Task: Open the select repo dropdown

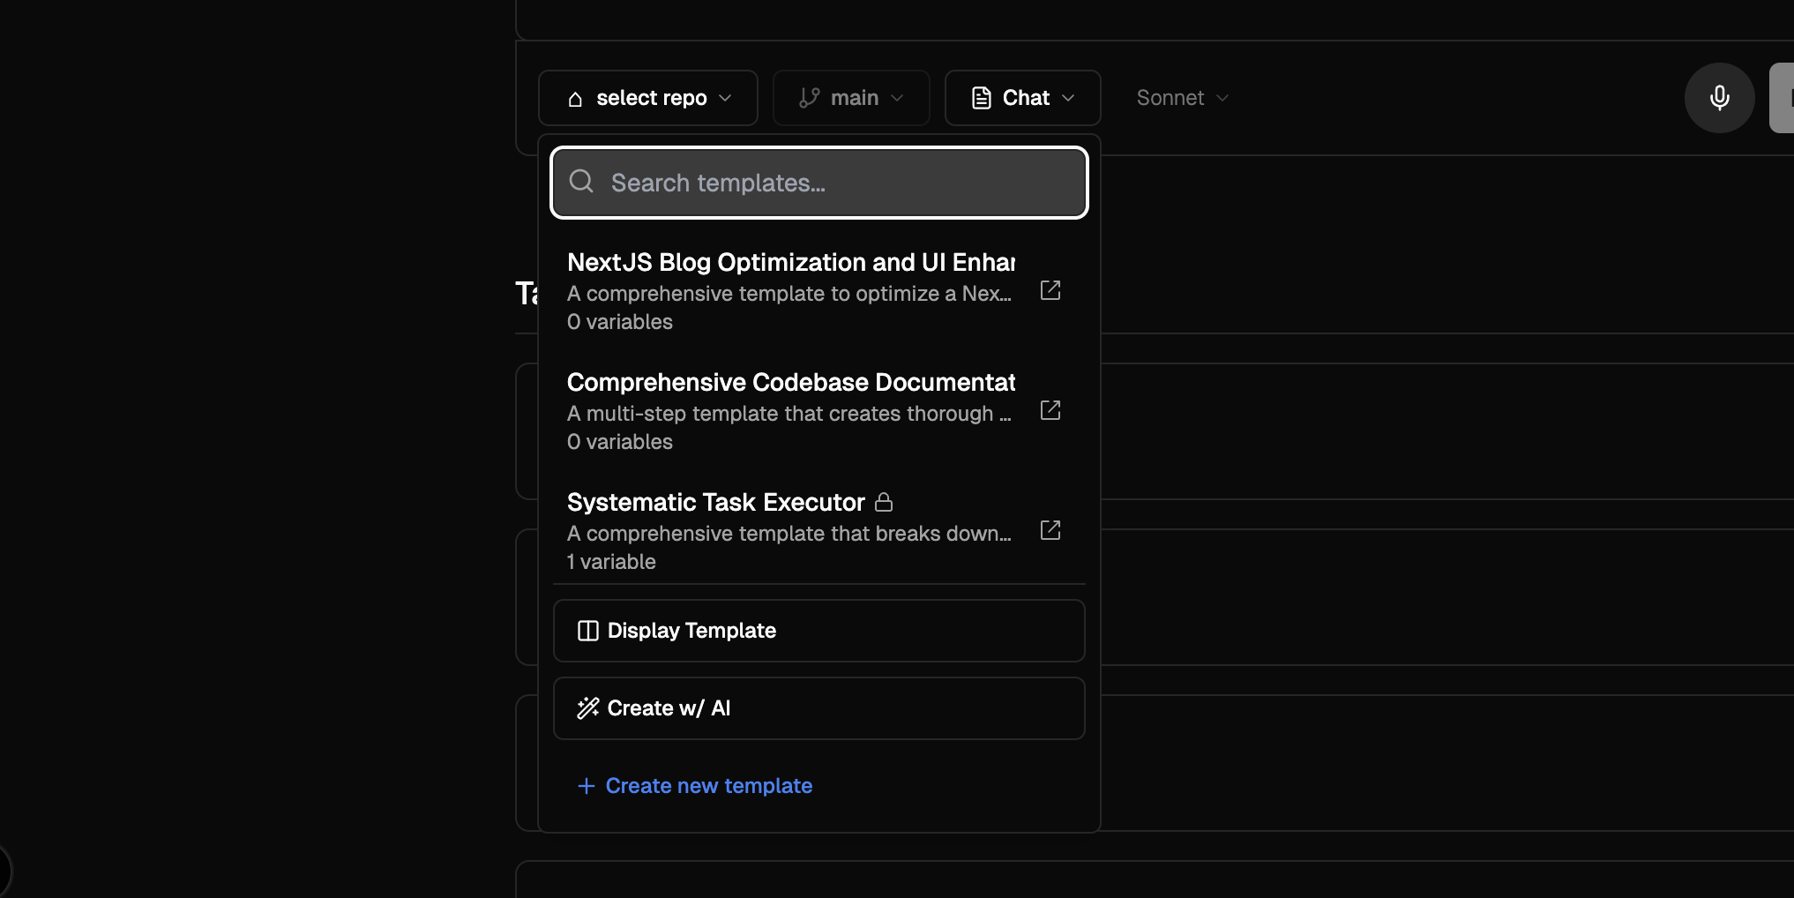Action: pos(647,97)
